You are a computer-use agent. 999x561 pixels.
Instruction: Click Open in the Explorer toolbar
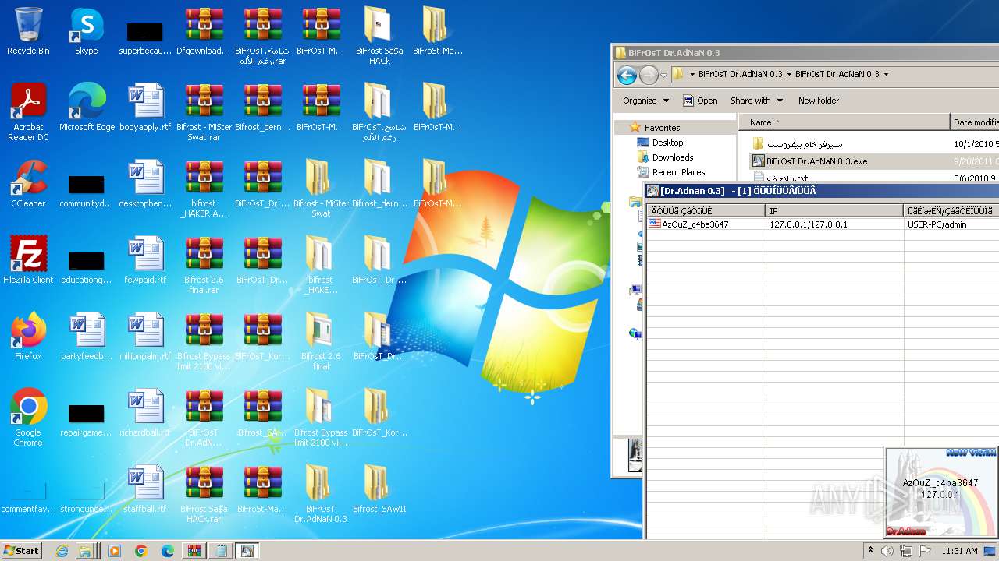700,101
